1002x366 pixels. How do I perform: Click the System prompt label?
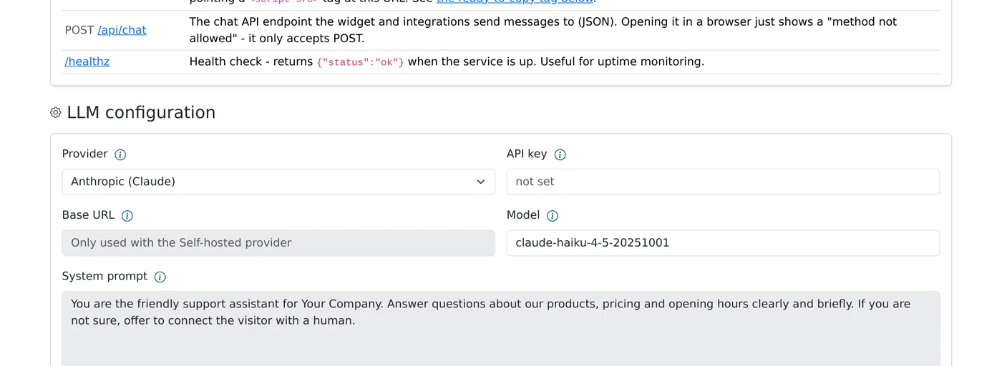coord(104,276)
